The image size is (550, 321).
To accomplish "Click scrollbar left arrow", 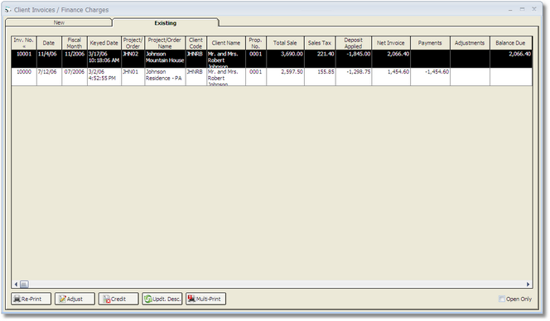I will (x=16, y=285).
